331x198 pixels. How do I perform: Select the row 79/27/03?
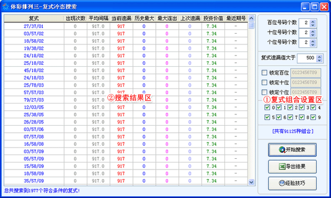point(126,100)
